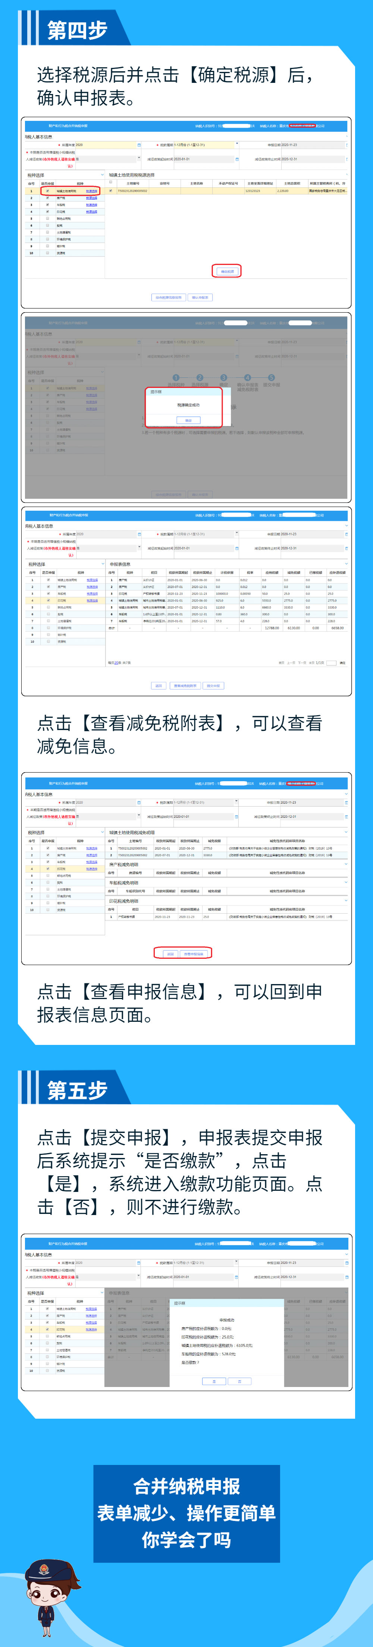Click 查看减免税附表 button below 申报表信息
Viewport: 373px width, 1647px height.
[x=185, y=685]
